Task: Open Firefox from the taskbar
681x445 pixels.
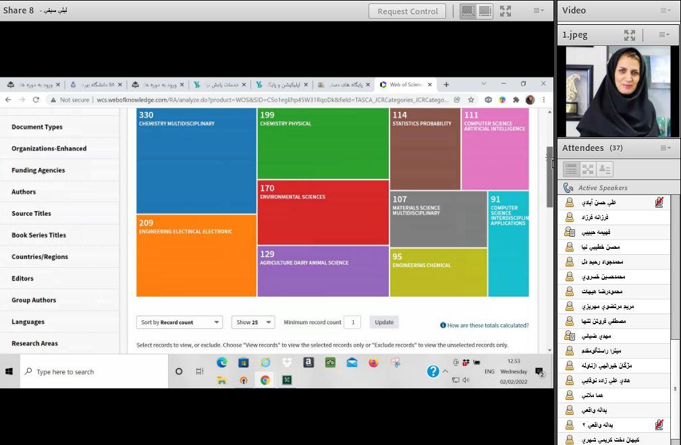Action: point(373,363)
